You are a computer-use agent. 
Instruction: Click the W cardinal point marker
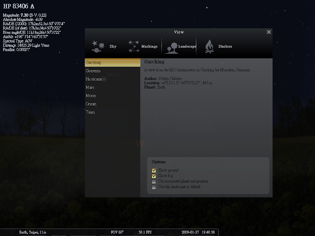point(140,143)
